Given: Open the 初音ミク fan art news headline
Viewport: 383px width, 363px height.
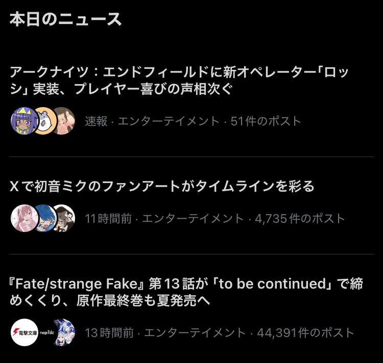Looking at the screenshot, I should click(162, 187).
